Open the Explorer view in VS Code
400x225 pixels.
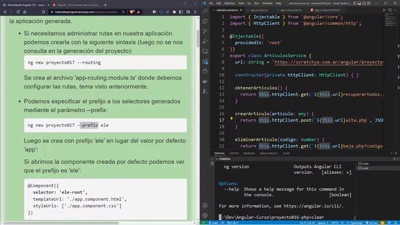tap(205, 21)
